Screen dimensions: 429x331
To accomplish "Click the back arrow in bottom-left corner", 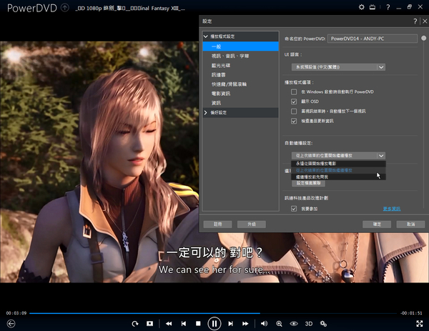I will pyautogui.click(x=10, y=324).
